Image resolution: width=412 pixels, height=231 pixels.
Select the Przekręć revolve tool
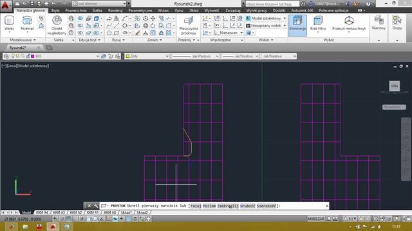[x=27, y=24]
